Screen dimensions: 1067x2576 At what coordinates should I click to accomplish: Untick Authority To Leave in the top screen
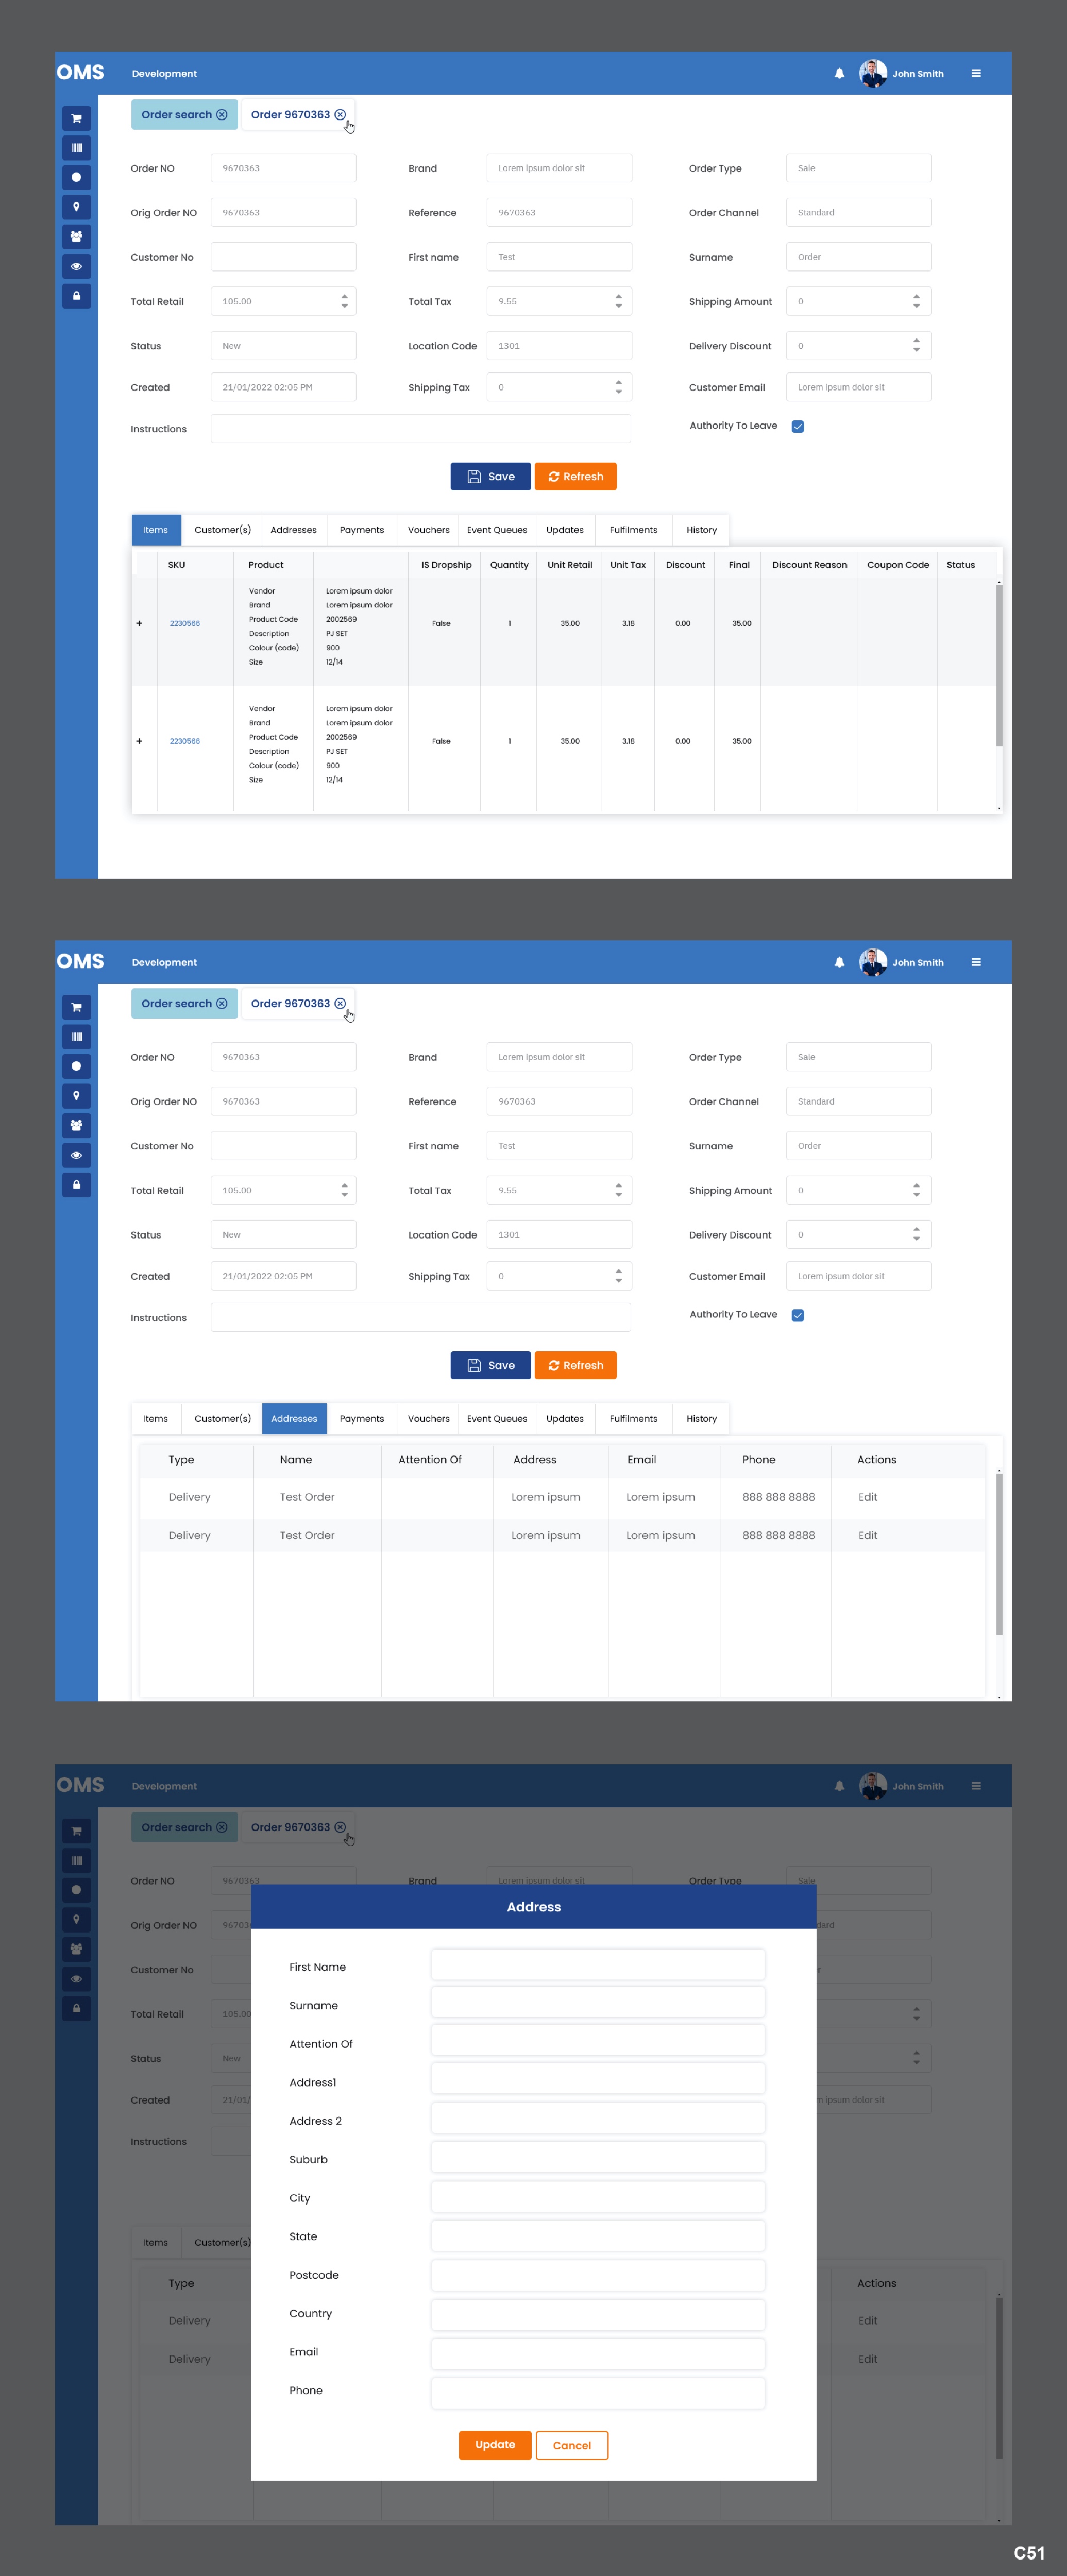click(798, 427)
